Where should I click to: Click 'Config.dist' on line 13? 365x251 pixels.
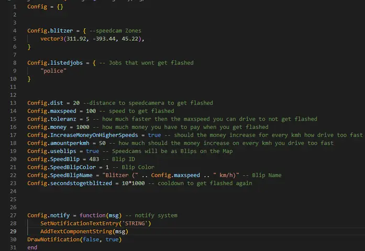(x=45, y=103)
